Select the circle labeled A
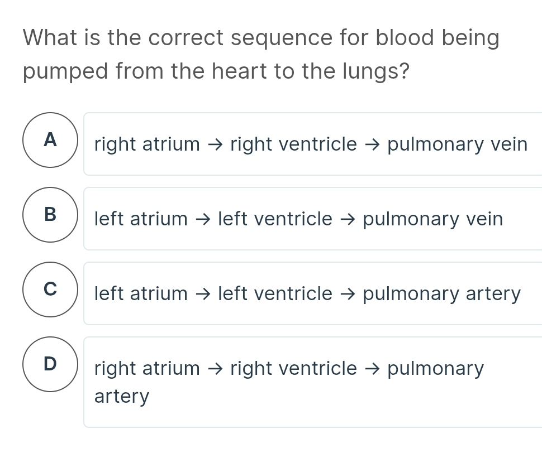Viewport: 542px width, 463px height. click(50, 140)
